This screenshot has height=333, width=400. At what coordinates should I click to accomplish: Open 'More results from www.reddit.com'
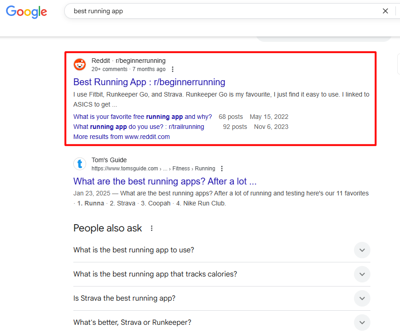pos(122,137)
